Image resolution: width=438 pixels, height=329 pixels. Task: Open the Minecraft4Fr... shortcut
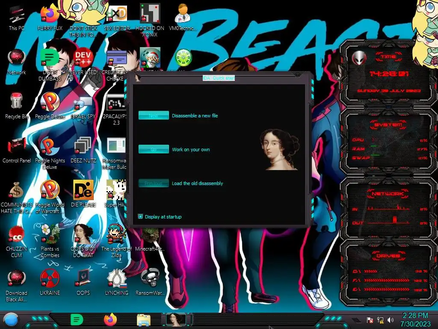click(x=150, y=239)
